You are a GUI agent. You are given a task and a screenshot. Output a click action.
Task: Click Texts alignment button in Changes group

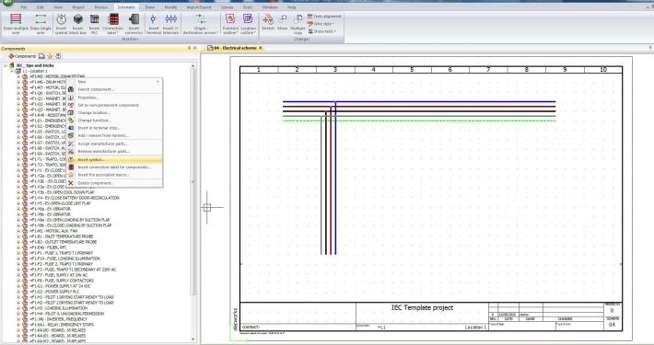tap(324, 17)
